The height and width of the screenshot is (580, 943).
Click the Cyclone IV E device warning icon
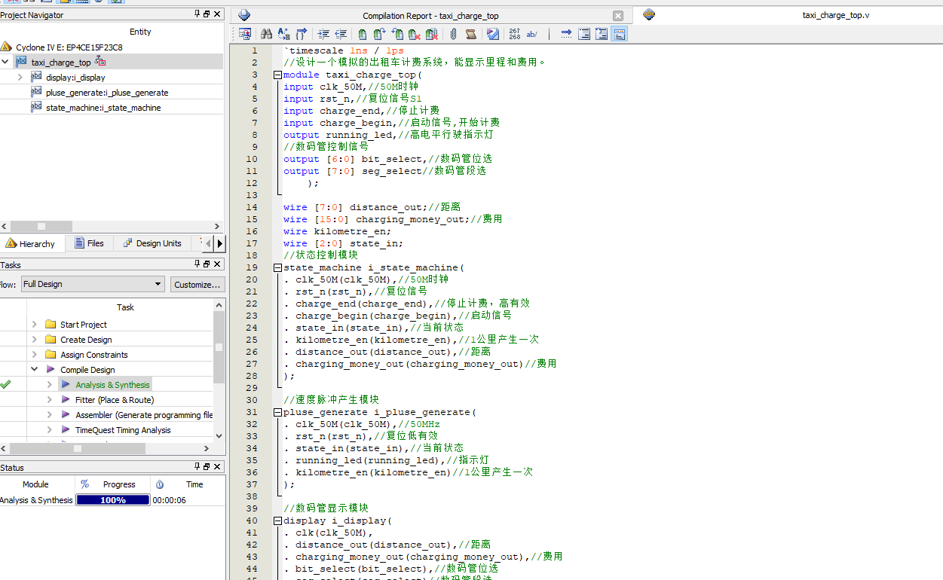(x=6, y=47)
